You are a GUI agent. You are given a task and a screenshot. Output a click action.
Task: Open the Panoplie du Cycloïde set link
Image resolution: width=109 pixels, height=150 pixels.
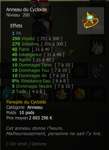(26, 102)
